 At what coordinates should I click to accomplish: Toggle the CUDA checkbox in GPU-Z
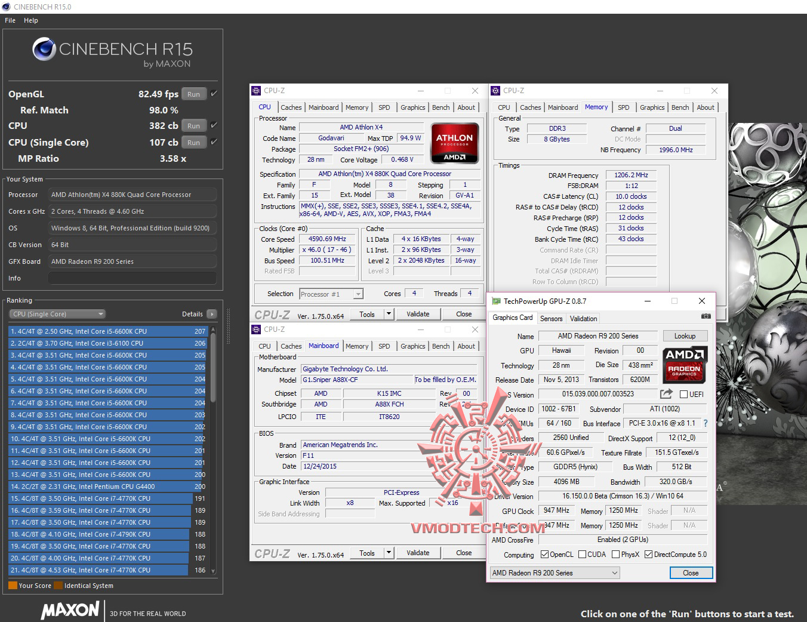[x=582, y=555]
